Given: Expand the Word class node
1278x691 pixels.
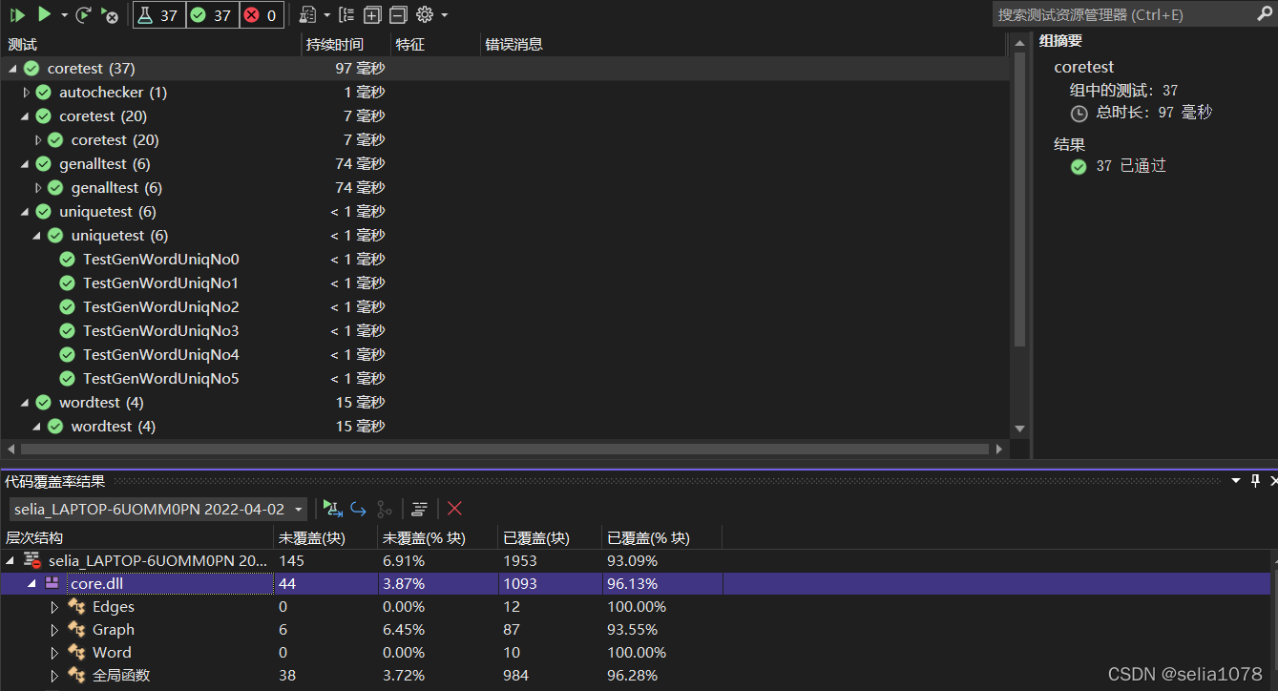Looking at the screenshot, I should click(54, 653).
